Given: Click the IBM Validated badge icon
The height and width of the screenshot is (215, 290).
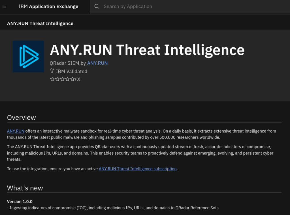Looking at the screenshot, I should coord(52,71).
